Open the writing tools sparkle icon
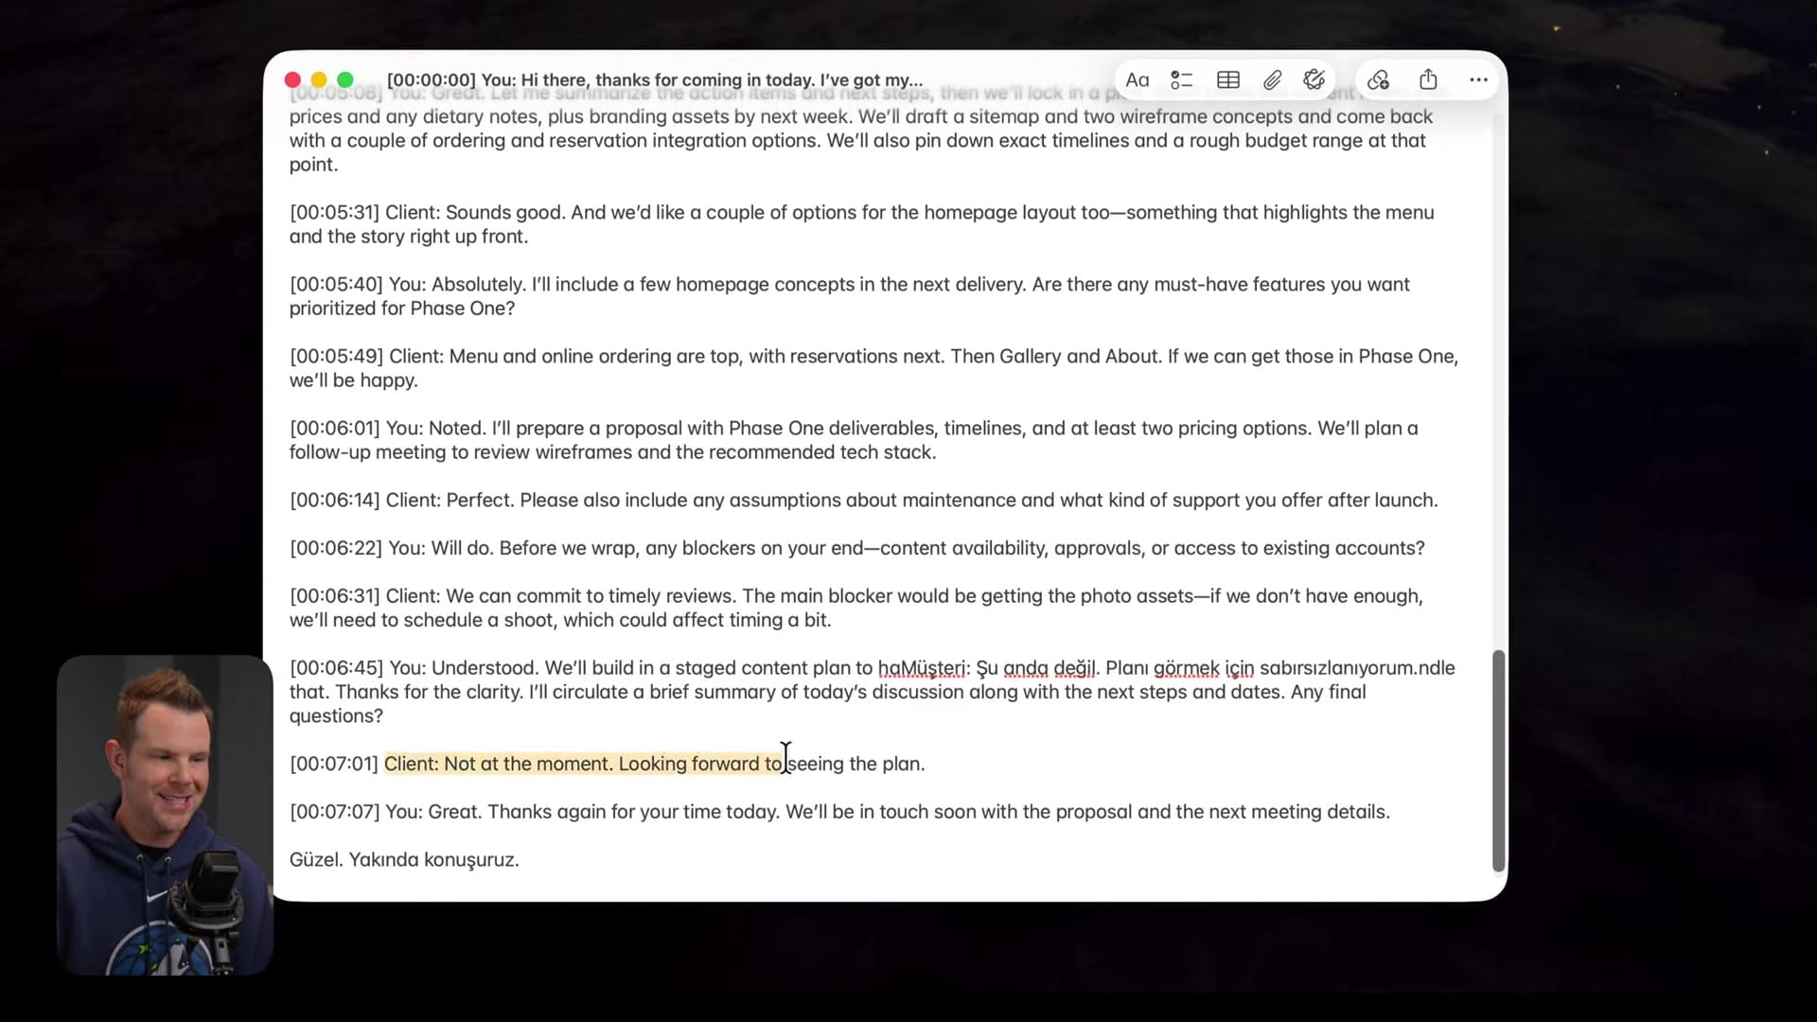 (x=1314, y=80)
